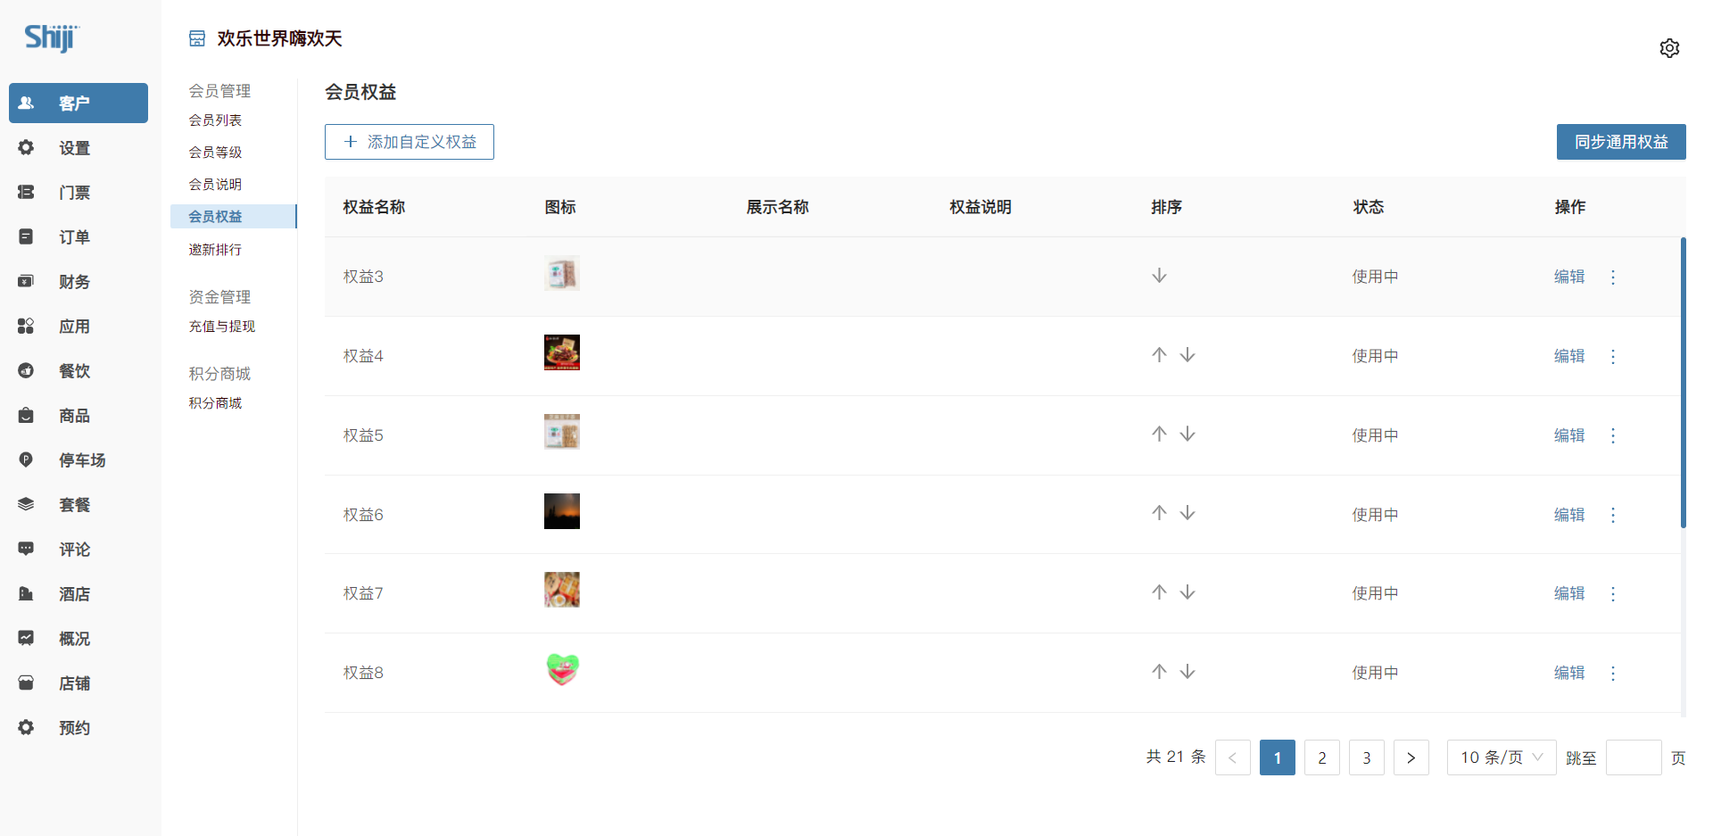1713x836 pixels.
Task: Click 同步通用权益 button
Action: 1621,142
